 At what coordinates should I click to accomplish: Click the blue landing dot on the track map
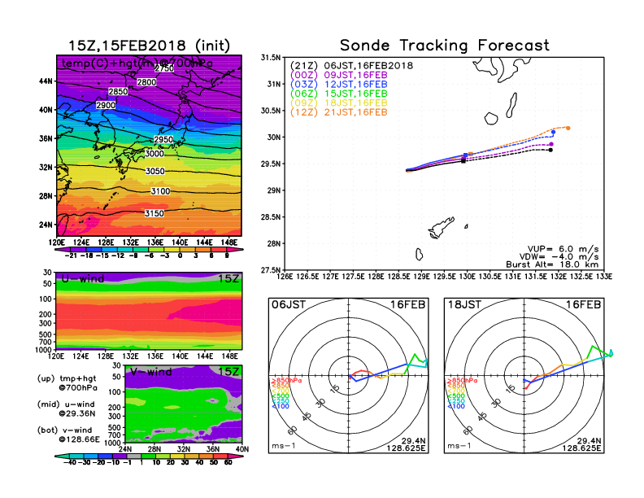(x=553, y=132)
